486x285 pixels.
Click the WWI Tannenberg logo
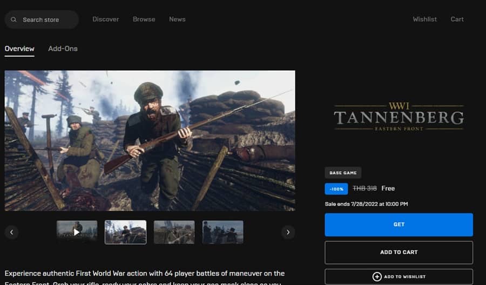tap(399, 117)
